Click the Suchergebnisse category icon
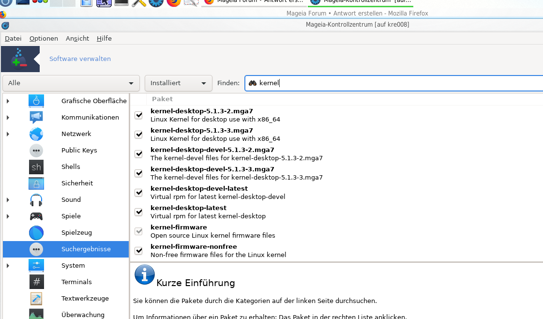 (x=36, y=249)
